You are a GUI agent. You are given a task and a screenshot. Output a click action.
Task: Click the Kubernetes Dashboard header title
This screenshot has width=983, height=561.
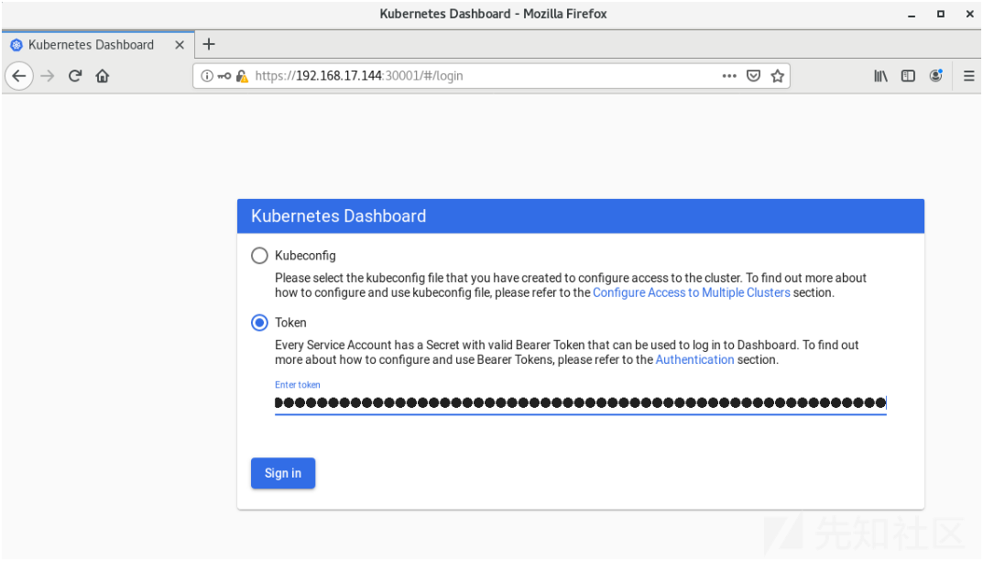339,215
